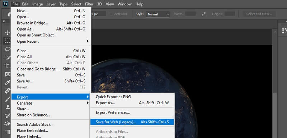Select the Eyedropper tool
Screen dimensions: 287x138
pos(8,82)
